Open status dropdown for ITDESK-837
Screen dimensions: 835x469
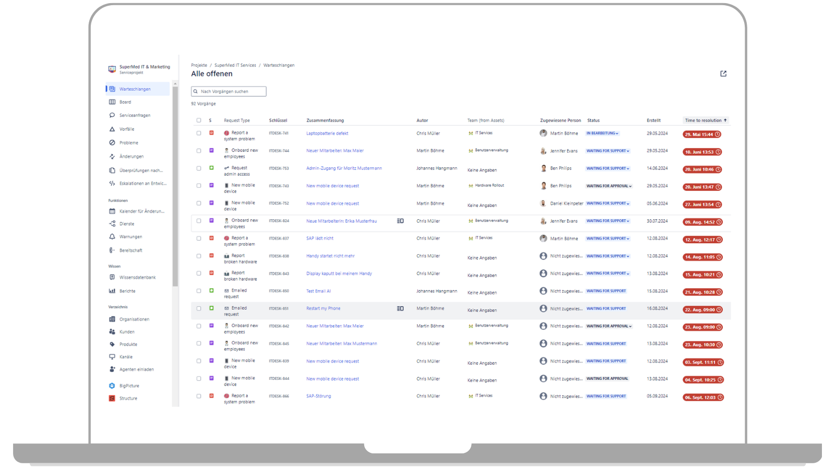point(608,239)
